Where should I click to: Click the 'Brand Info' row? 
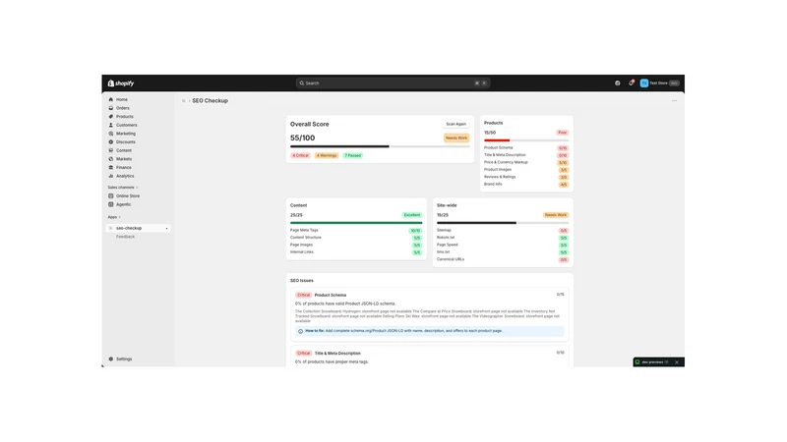(x=526, y=185)
